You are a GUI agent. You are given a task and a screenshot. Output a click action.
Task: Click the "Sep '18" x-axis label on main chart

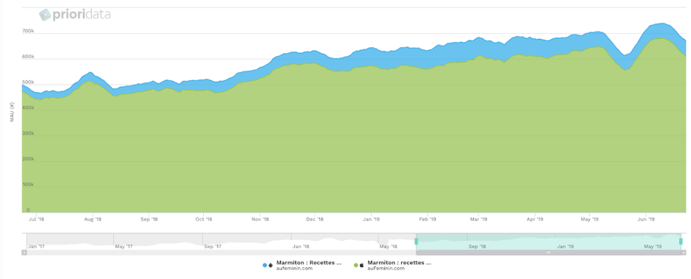click(149, 219)
